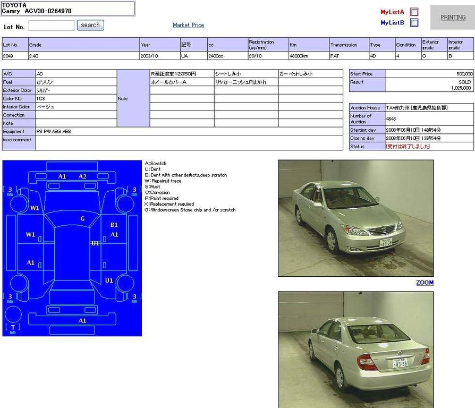Screen dimensions: 475x408
Task: Click the grade value '2.4G'
Action: [33, 56]
